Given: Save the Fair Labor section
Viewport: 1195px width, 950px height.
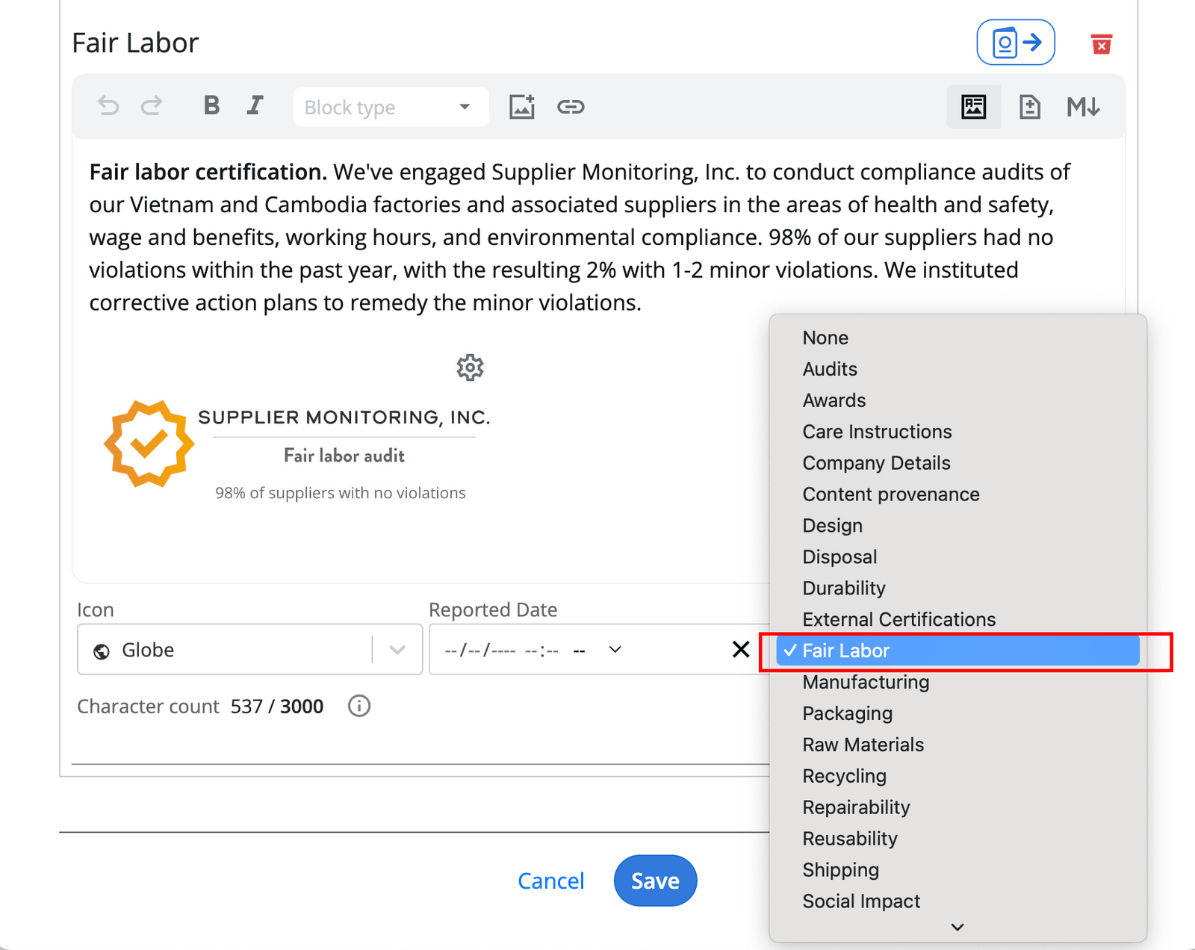Looking at the screenshot, I should coord(655,881).
